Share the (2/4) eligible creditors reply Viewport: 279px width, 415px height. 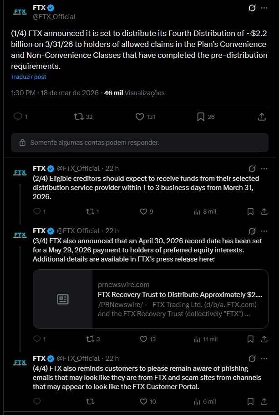(264, 211)
